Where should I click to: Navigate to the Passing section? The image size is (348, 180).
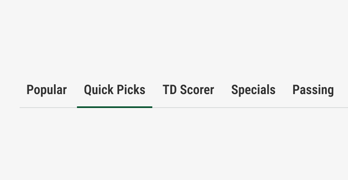[313, 90]
